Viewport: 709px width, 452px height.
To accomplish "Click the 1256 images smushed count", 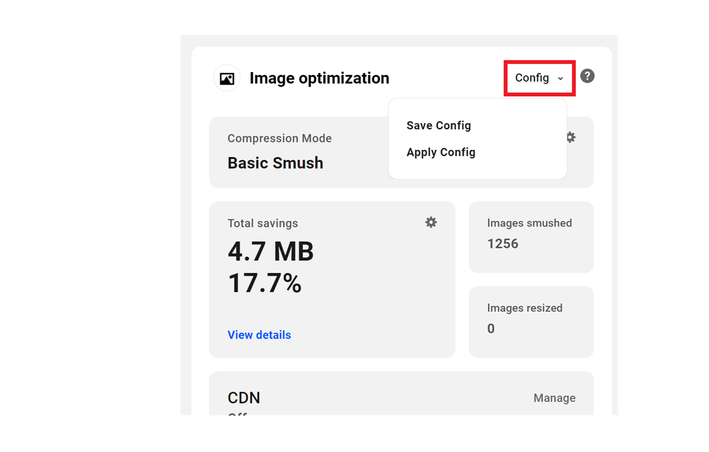I will pos(503,244).
